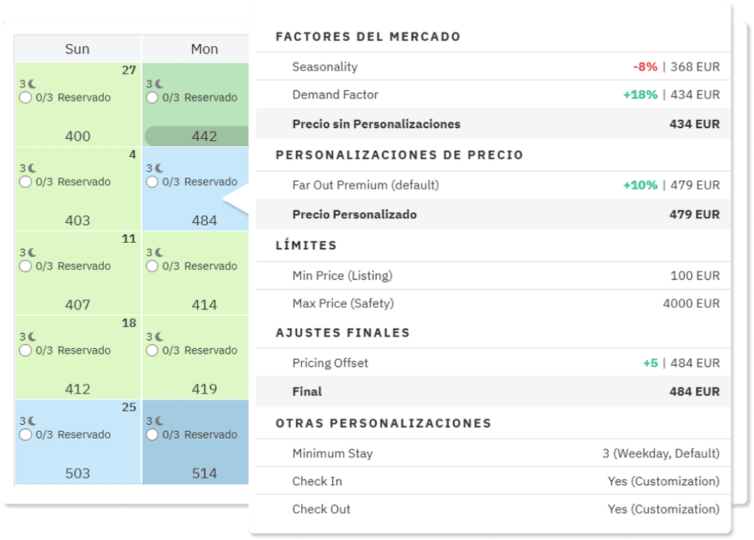Select Reservado radio in Sunday 11 cell
The image size is (754, 540).
point(26,266)
